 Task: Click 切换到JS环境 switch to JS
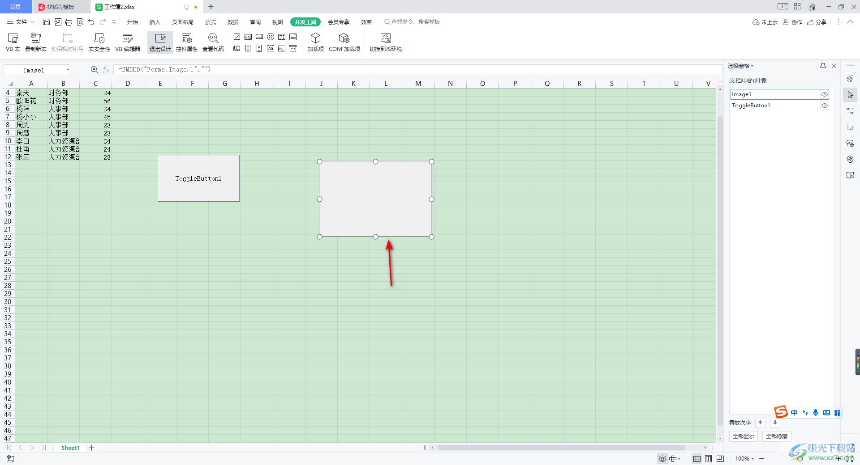pos(385,42)
